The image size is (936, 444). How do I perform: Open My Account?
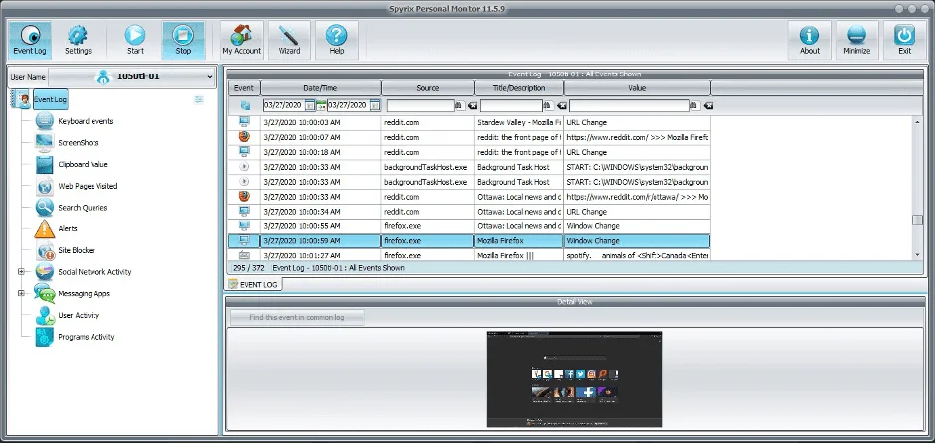[241, 40]
